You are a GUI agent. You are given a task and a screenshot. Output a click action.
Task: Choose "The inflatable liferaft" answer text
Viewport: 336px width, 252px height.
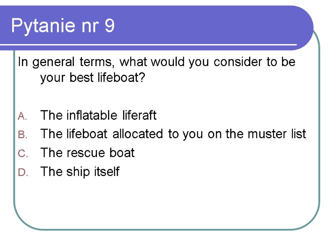[x=98, y=115]
